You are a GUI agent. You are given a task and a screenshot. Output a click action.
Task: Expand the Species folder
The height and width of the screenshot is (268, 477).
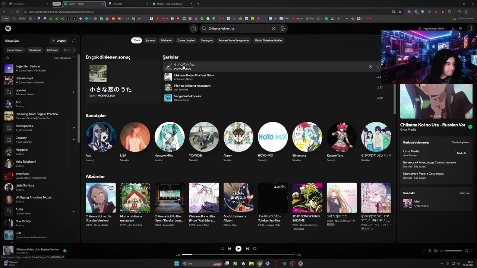coord(73,92)
